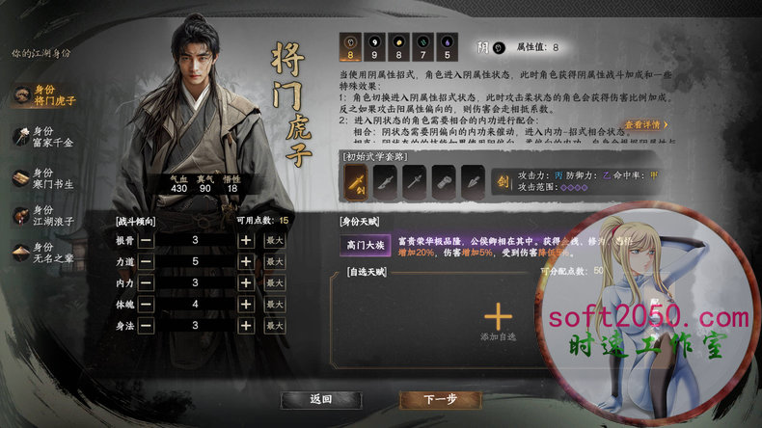Viewport: 762px width, 428px height.
Task: Select the sword martial arts icon
Action: pos(356,182)
